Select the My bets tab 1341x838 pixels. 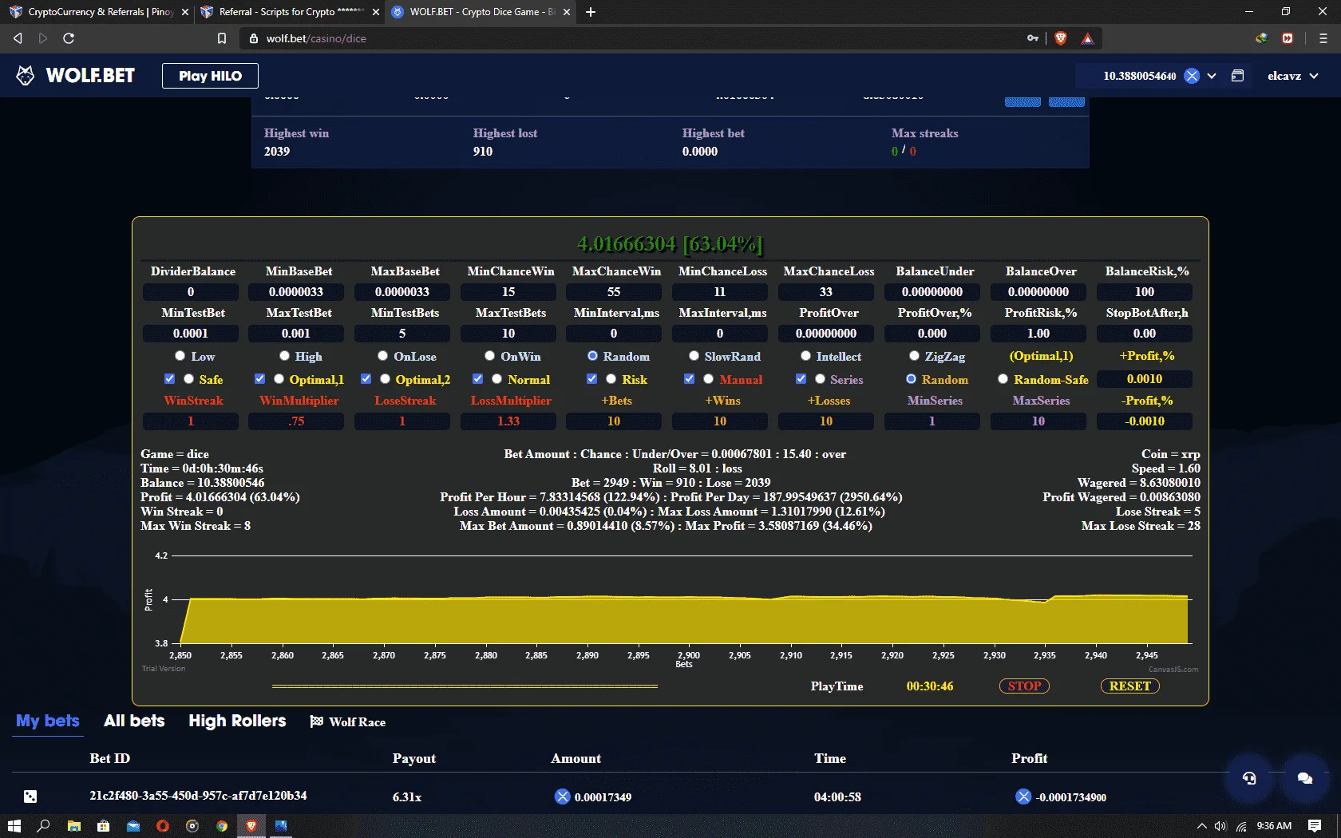point(48,721)
